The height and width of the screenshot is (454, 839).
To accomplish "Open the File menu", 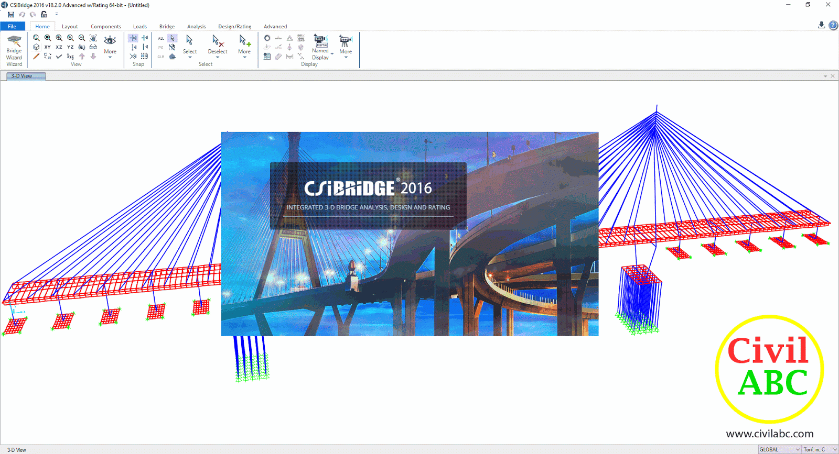I will tap(12, 26).
